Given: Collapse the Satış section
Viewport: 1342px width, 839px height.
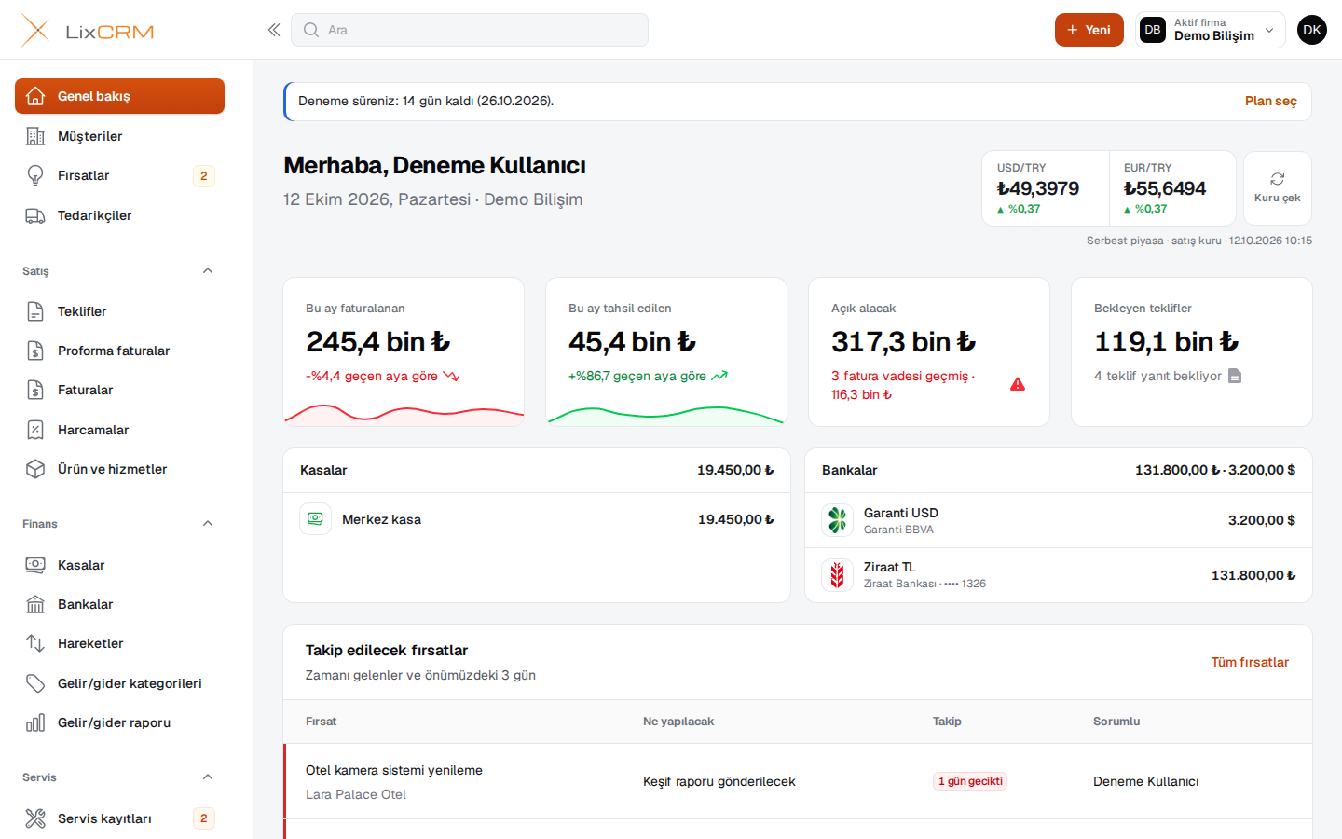Looking at the screenshot, I should [208, 271].
